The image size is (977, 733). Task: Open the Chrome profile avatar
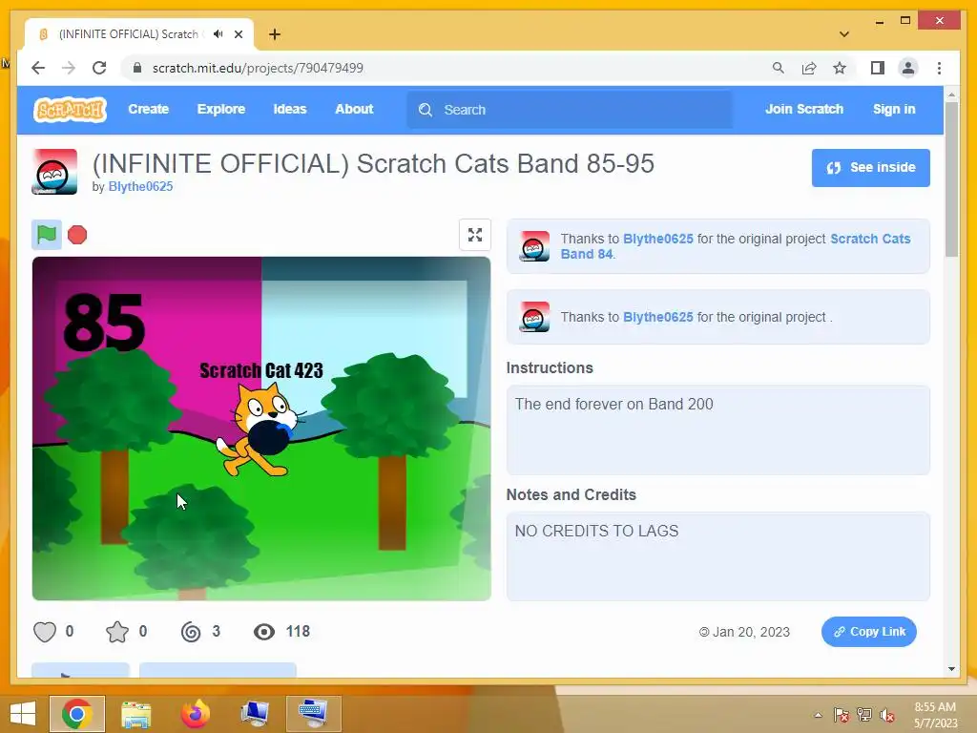click(x=908, y=68)
